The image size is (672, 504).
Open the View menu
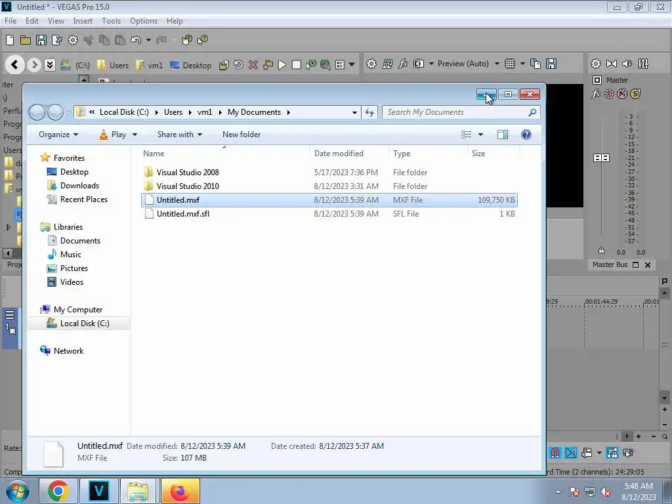tap(56, 21)
